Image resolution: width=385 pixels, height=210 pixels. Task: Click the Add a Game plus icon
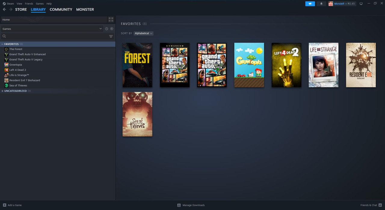coord(5,205)
